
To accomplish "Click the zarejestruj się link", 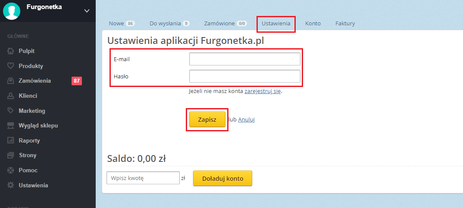I will [262, 91].
